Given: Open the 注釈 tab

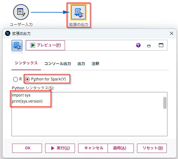Looking at the screenshot, I should (95, 64).
